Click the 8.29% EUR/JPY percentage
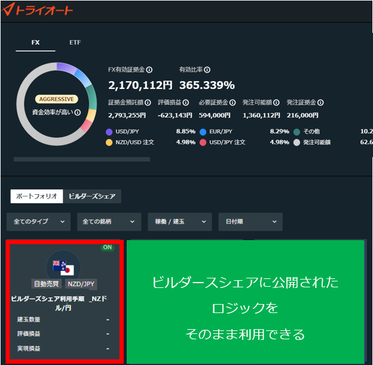Viewport: 373px width, 365px height. coord(280,131)
